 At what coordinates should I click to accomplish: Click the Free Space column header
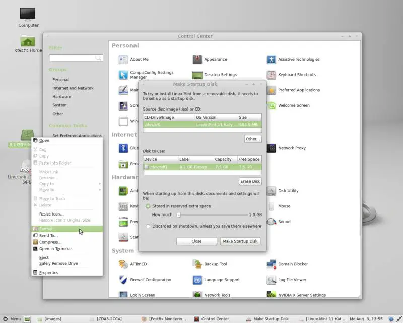click(x=249, y=159)
